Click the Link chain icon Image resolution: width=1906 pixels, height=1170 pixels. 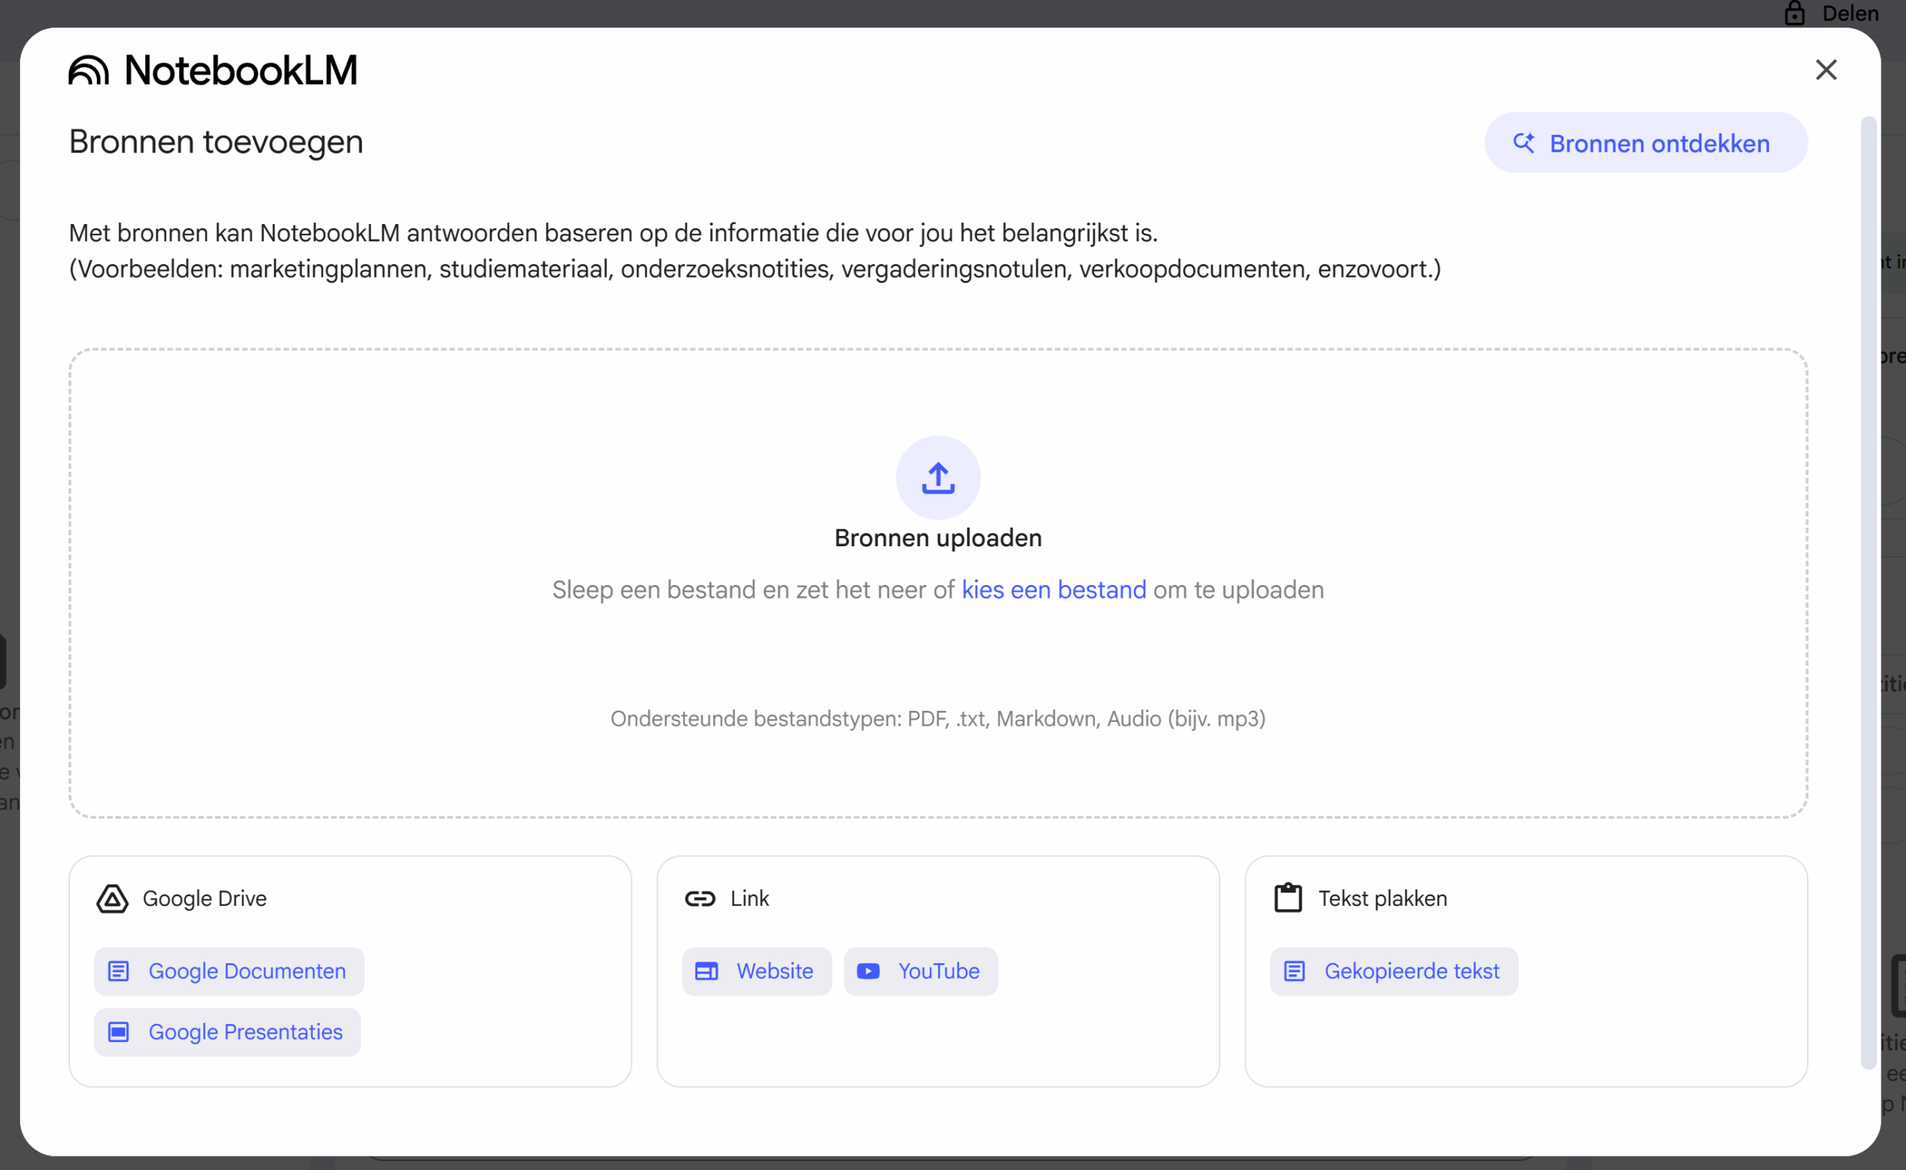point(700,898)
